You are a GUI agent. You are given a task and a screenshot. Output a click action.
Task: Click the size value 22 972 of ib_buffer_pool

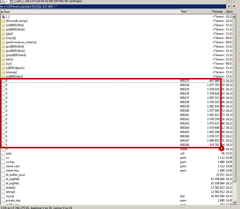pos(220,175)
